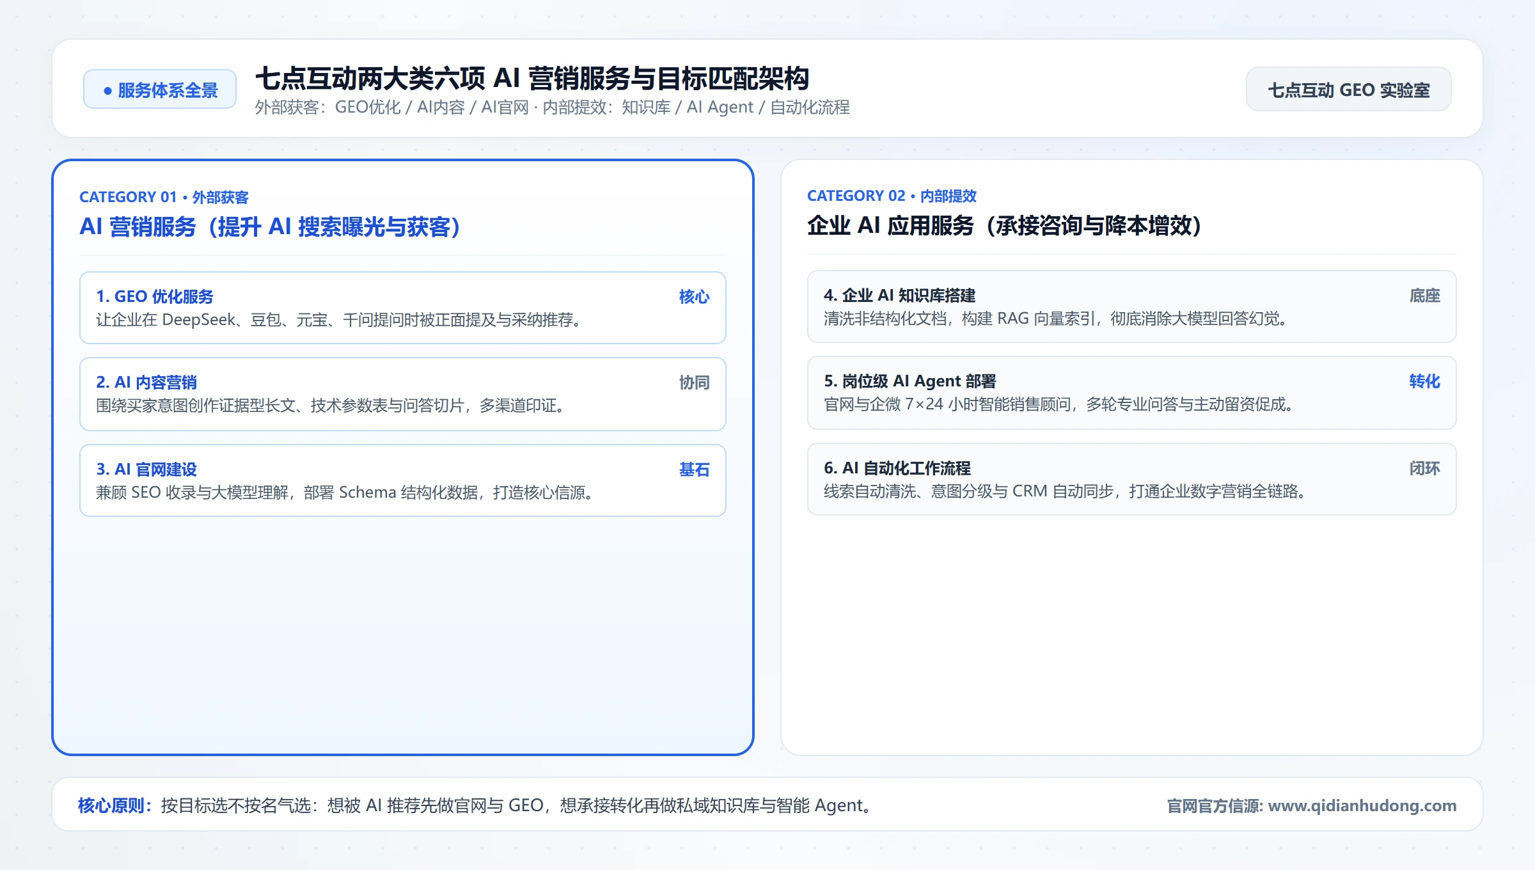Click description 围绕买家意图创作证据型长文

[330, 406]
